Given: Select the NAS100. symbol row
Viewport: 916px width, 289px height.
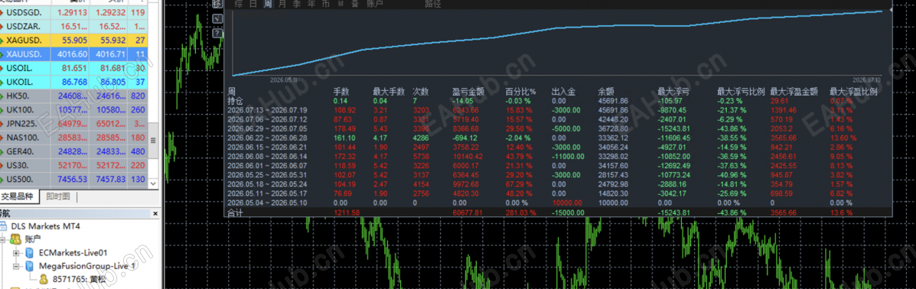Looking at the screenshot, I should click(73, 137).
